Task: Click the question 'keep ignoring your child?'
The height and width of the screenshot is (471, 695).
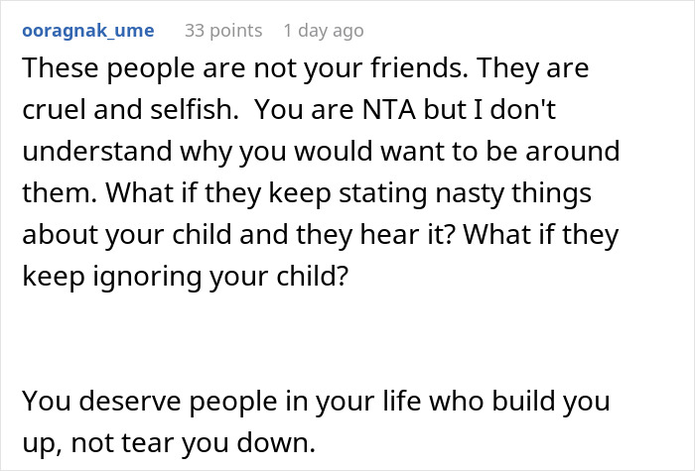Action: tap(186, 277)
